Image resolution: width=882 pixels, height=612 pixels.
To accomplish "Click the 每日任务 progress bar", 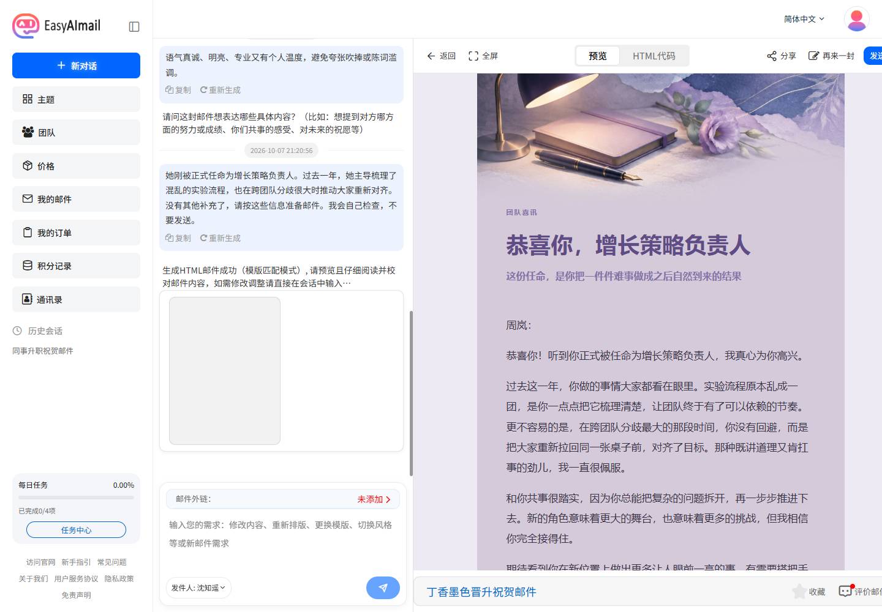I will tap(76, 498).
